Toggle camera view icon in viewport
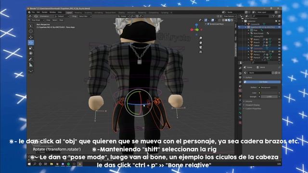Viewport: 308px width, 173px height. point(201,47)
